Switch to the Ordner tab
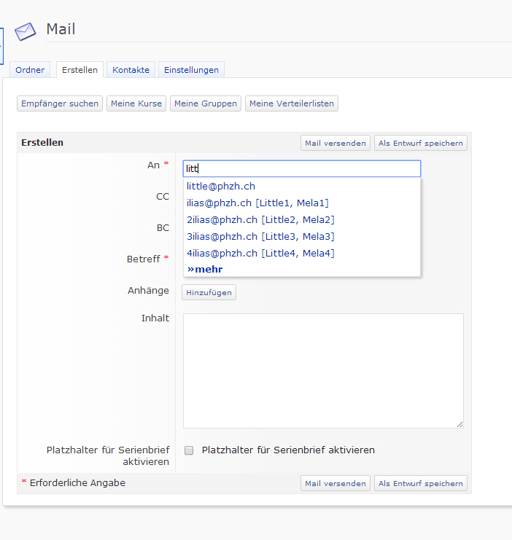512x540 pixels. pyautogui.click(x=30, y=70)
